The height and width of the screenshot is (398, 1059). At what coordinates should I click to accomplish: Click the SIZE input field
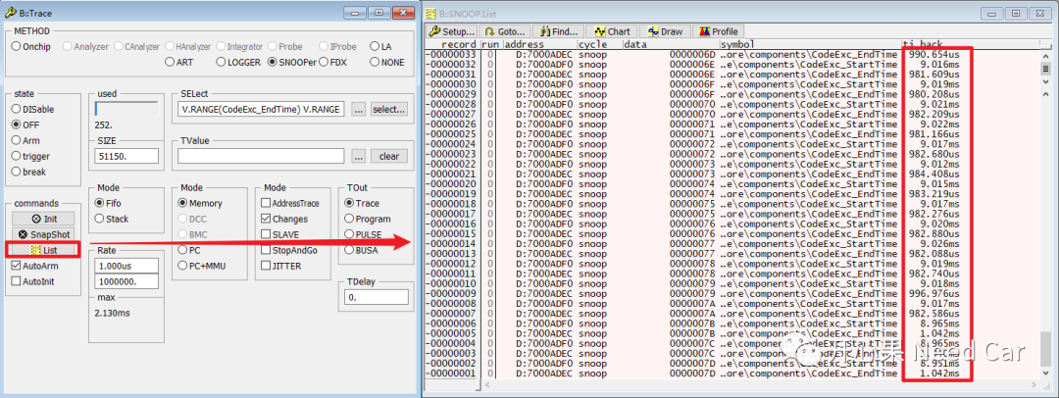(x=125, y=156)
